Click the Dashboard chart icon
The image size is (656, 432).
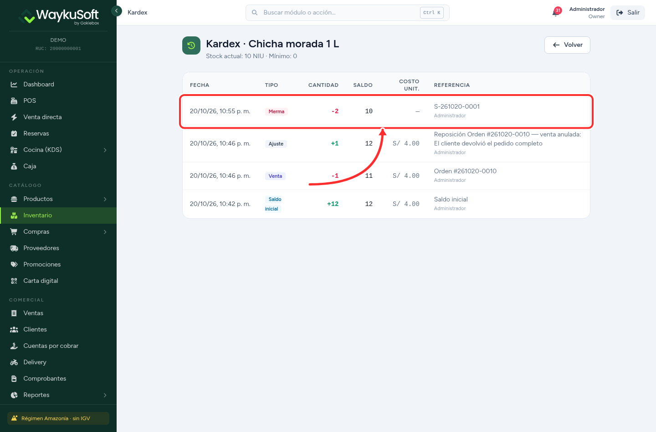(x=14, y=85)
